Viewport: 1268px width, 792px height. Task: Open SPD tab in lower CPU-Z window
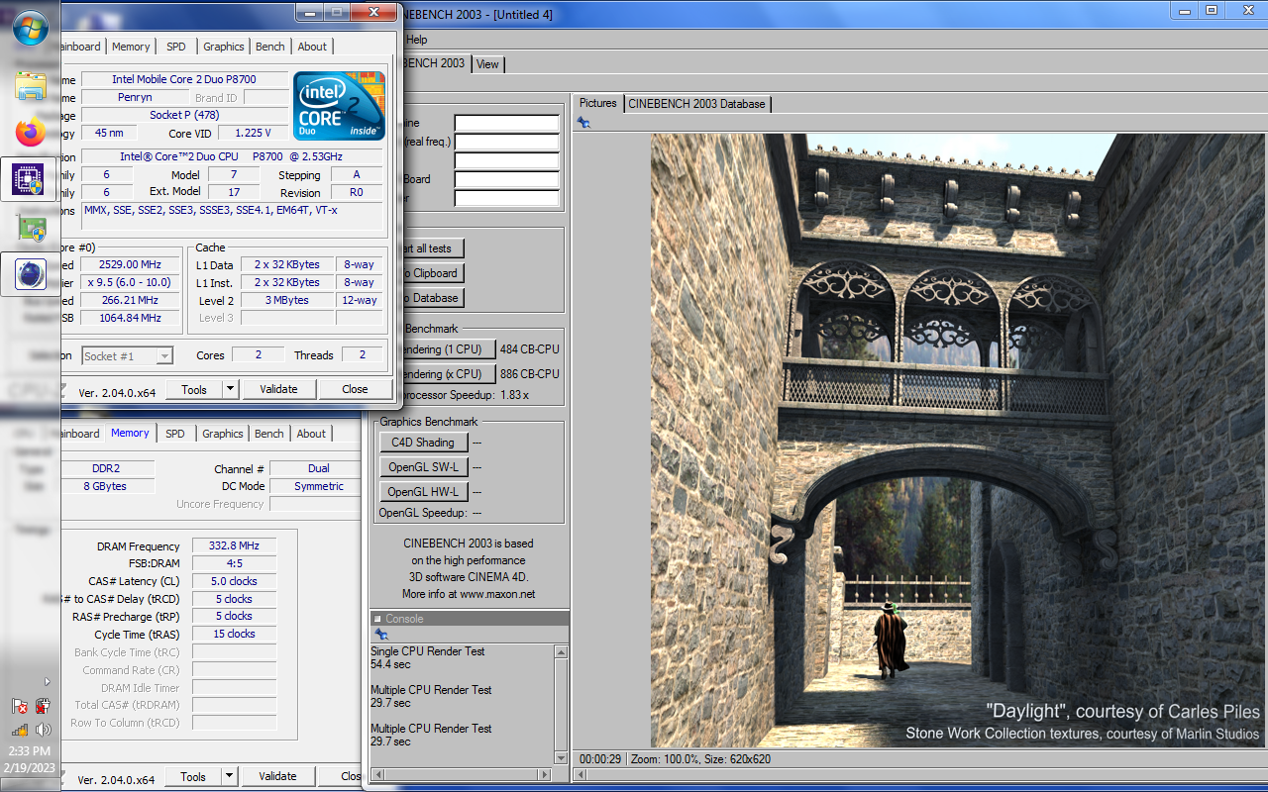175,434
